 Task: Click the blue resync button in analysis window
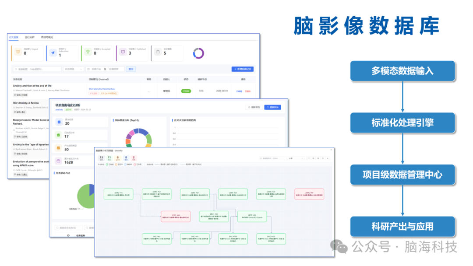[x=273, y=107]
